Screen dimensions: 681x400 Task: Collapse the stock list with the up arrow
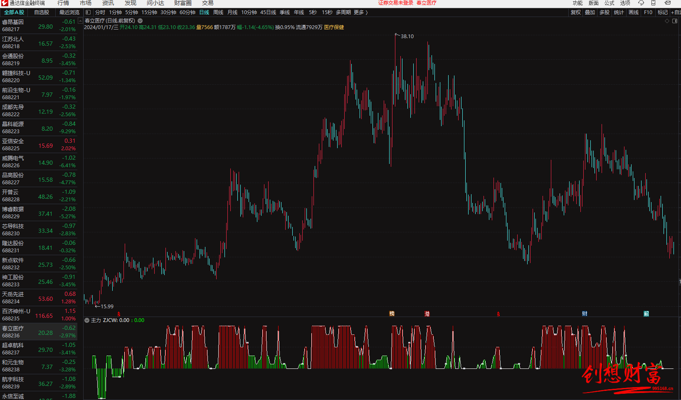coord(80,21)
